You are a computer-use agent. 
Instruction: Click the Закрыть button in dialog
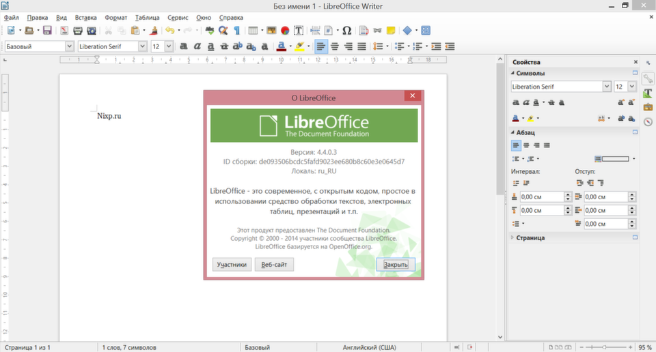click(396, 264)
